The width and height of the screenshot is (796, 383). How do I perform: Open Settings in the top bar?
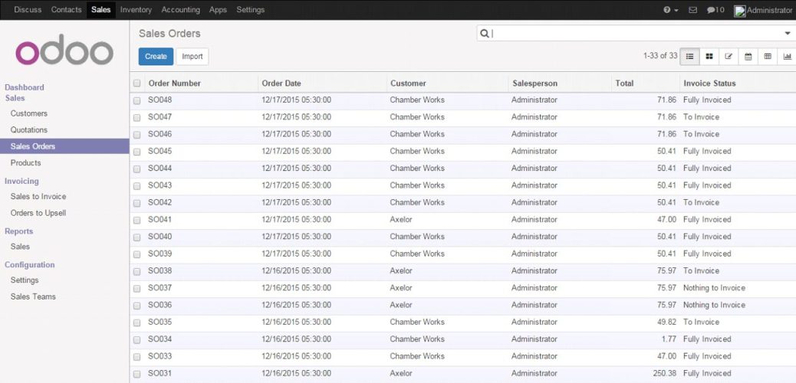(250, 10)
